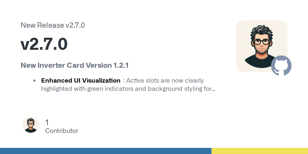Click the contributor count number 1

[x=47, y=122]
